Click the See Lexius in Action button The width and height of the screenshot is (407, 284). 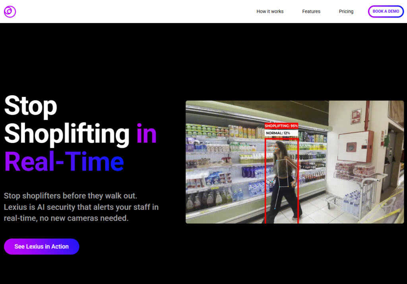pos(41,247)
